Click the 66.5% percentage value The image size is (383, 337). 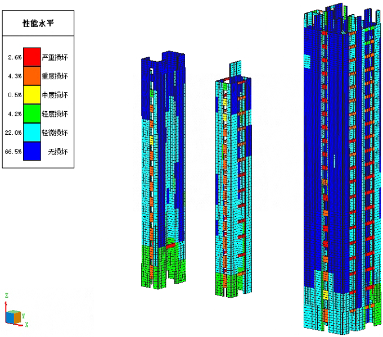(x=14, y=152)
